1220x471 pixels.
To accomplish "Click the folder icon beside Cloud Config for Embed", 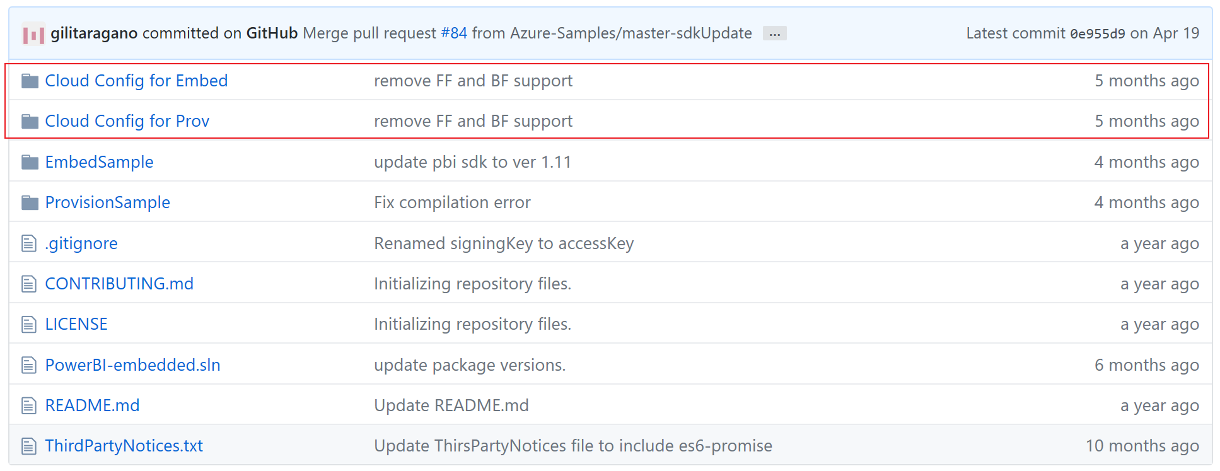I will 30,80.
